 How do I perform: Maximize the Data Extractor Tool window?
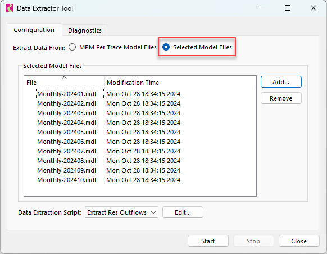[288, 8]
